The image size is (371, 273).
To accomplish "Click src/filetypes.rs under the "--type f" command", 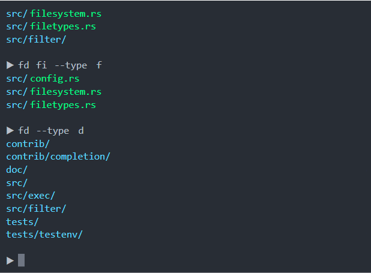I will (x=51, y=105).
